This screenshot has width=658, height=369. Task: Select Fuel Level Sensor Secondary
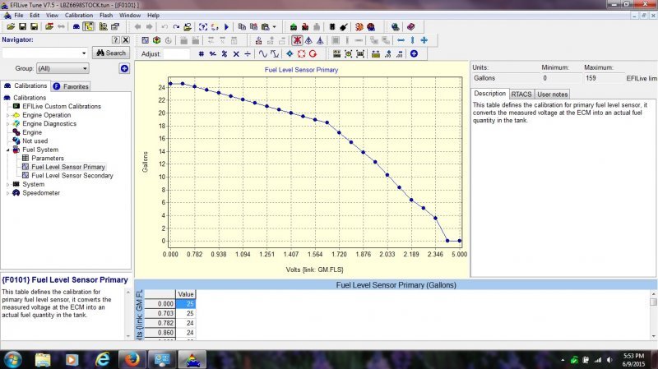(x=72, y=175)
